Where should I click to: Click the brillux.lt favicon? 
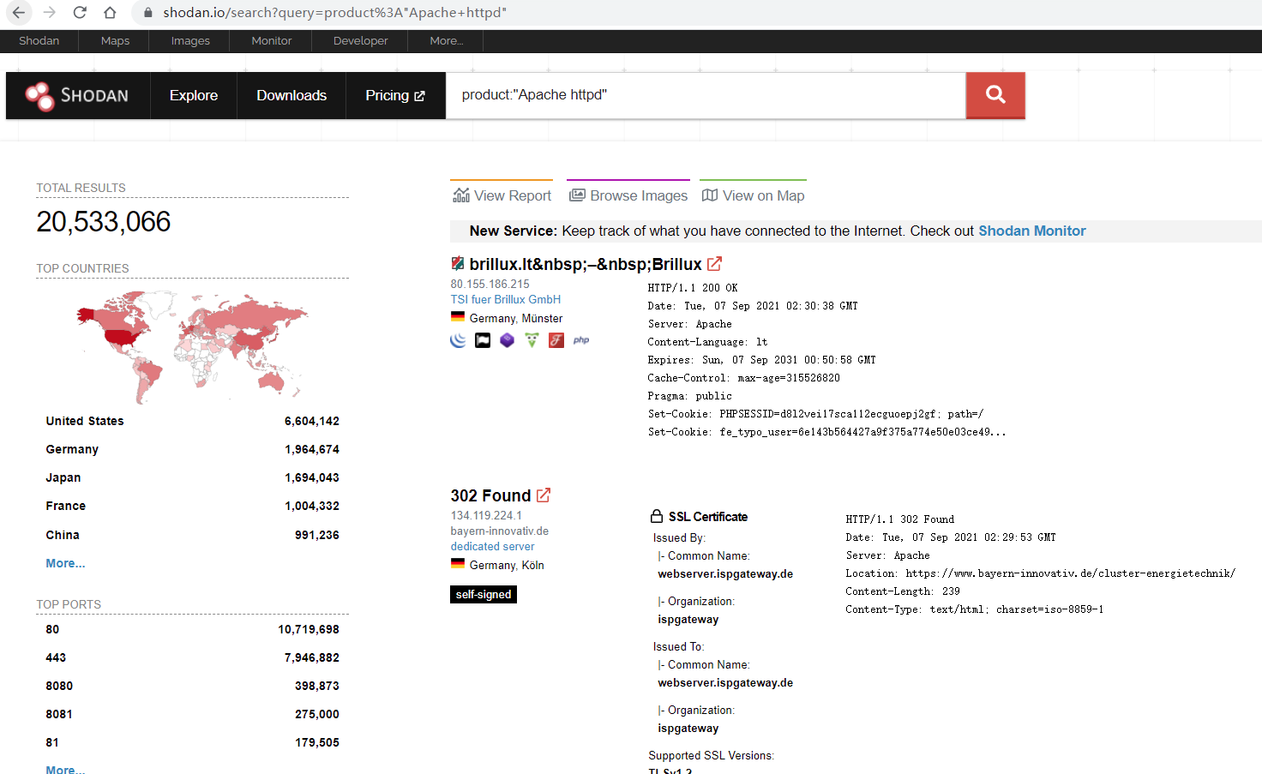click(458, 264)
